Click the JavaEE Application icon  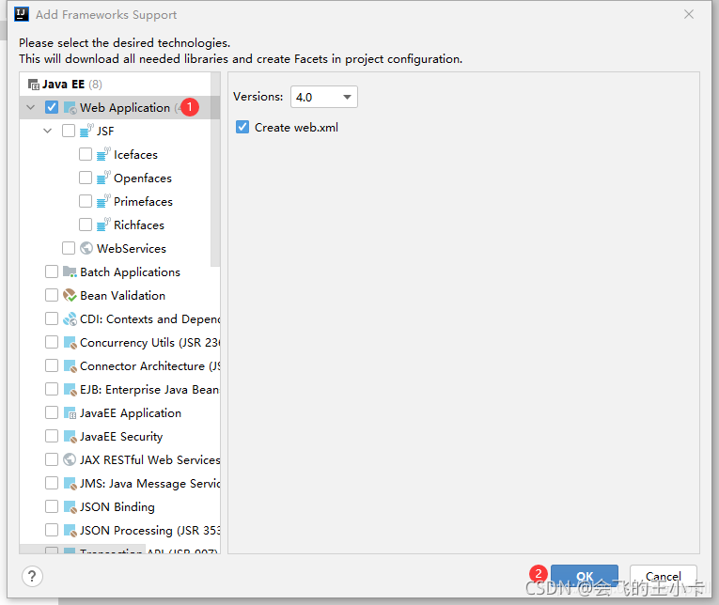coord(70,413)
